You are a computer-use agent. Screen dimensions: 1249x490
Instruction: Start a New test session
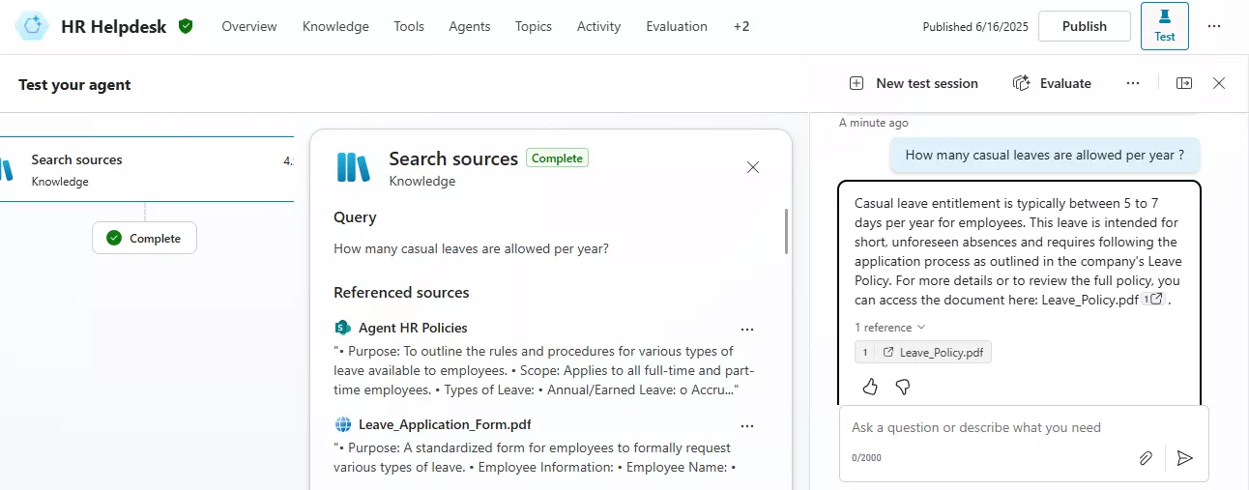click(x=914, y=83)
